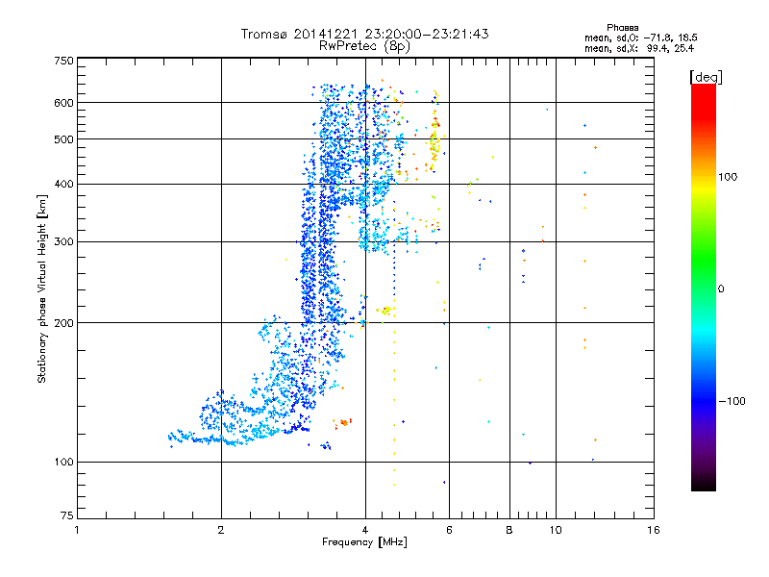The width and height of the screenshot is (769, 577).
Task: Click the '[deg]' colorbar unit label
Action: coord(706,77)
